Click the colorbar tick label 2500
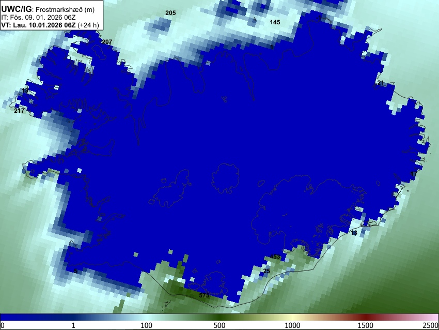439x330 pixels. tap(431, 325)
